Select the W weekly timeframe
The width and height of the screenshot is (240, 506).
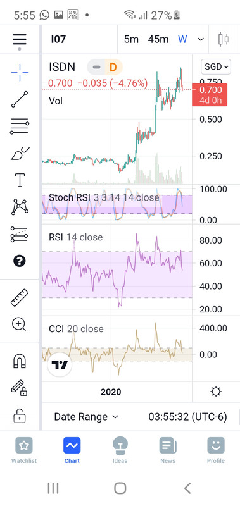tap(182, 39)
